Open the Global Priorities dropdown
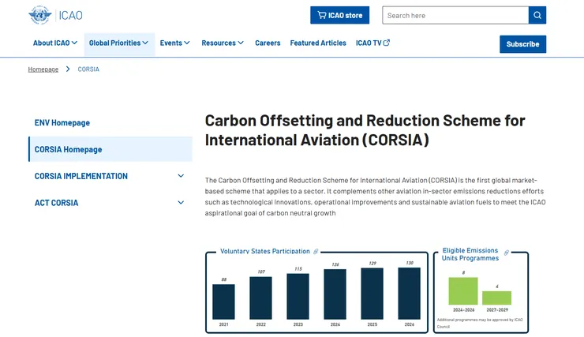This screenshot has width=584, height=337. point(118,43)
